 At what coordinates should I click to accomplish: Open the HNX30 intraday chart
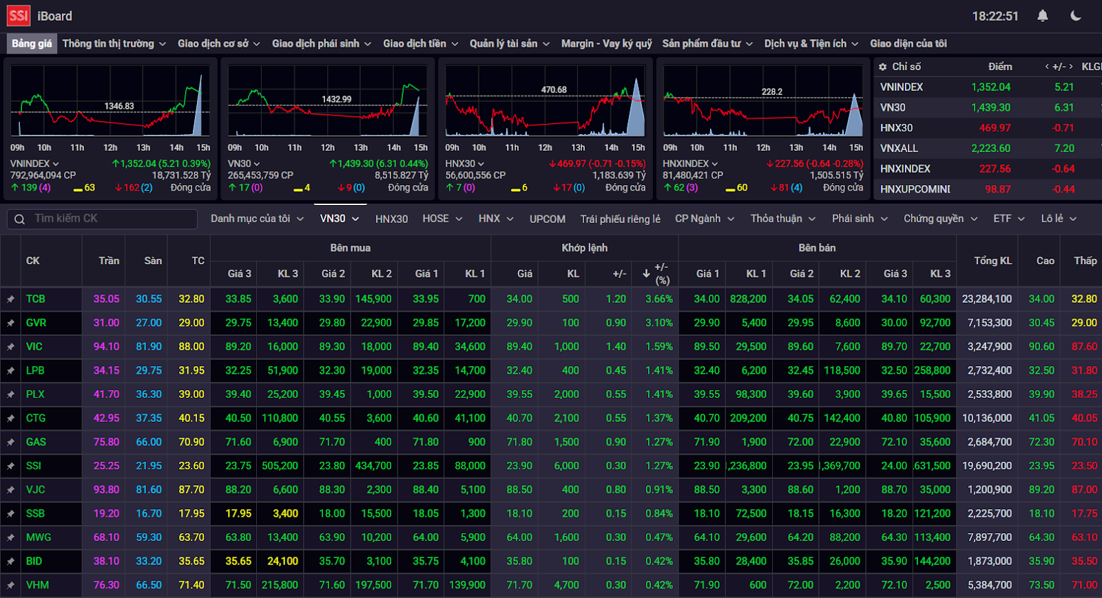pyautogui.click(x=545, y=102)
